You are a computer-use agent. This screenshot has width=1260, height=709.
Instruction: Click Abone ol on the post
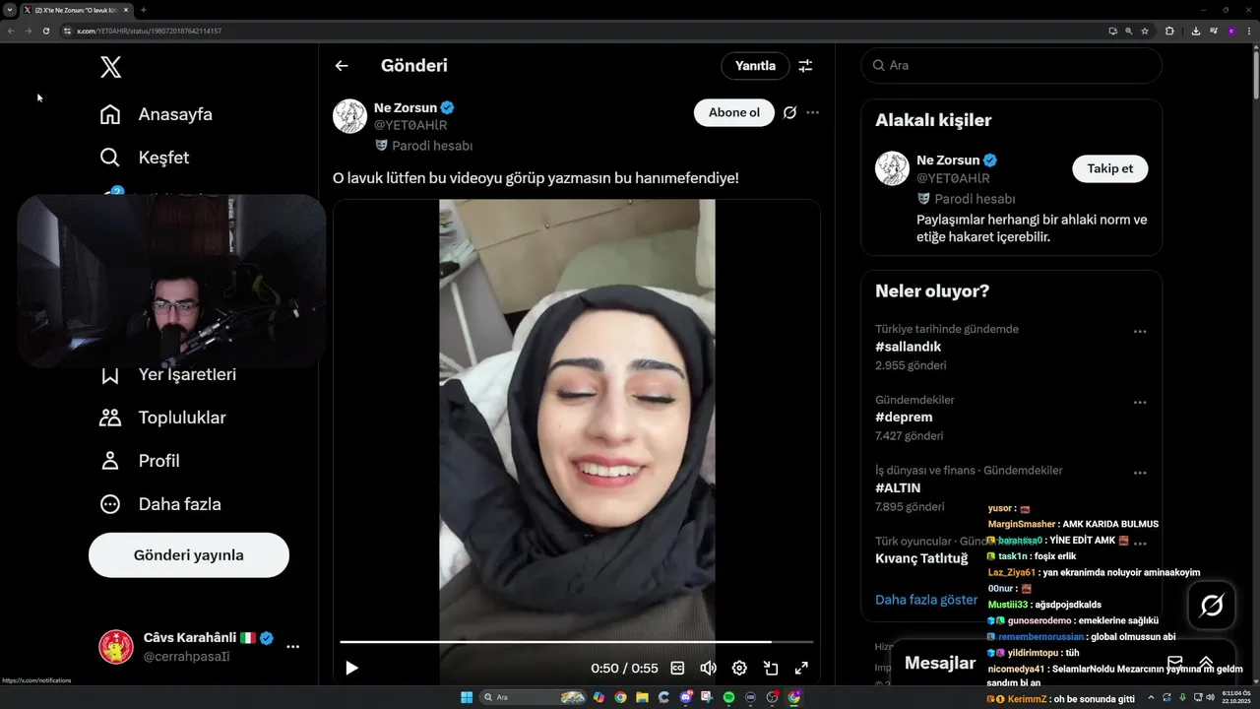coord(734,112)
